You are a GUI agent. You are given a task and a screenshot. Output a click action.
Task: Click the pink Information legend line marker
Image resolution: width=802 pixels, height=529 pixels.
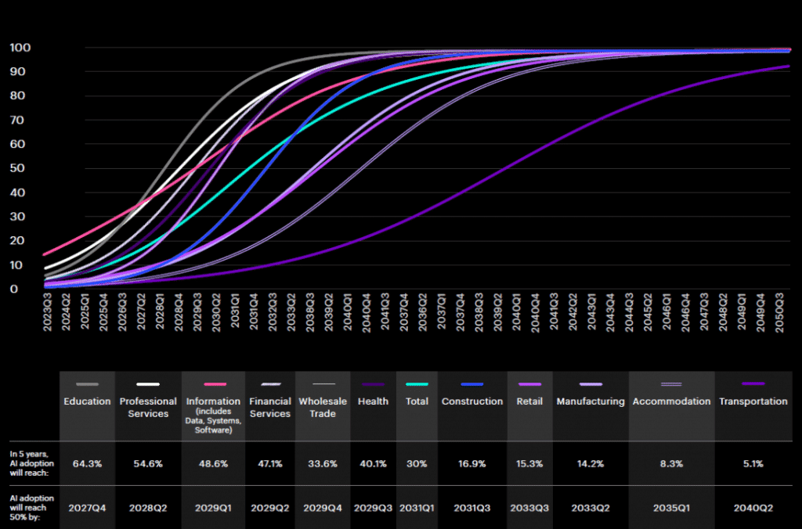[213, 383]
